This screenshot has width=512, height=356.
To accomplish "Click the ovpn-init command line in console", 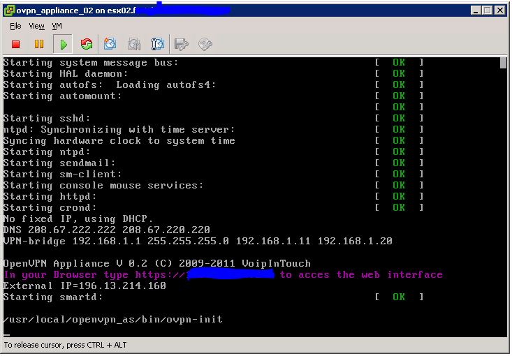I will (113, 320).
